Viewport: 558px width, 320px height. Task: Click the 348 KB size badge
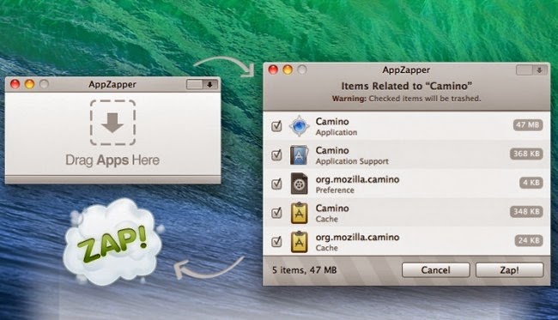coord(526,212)
